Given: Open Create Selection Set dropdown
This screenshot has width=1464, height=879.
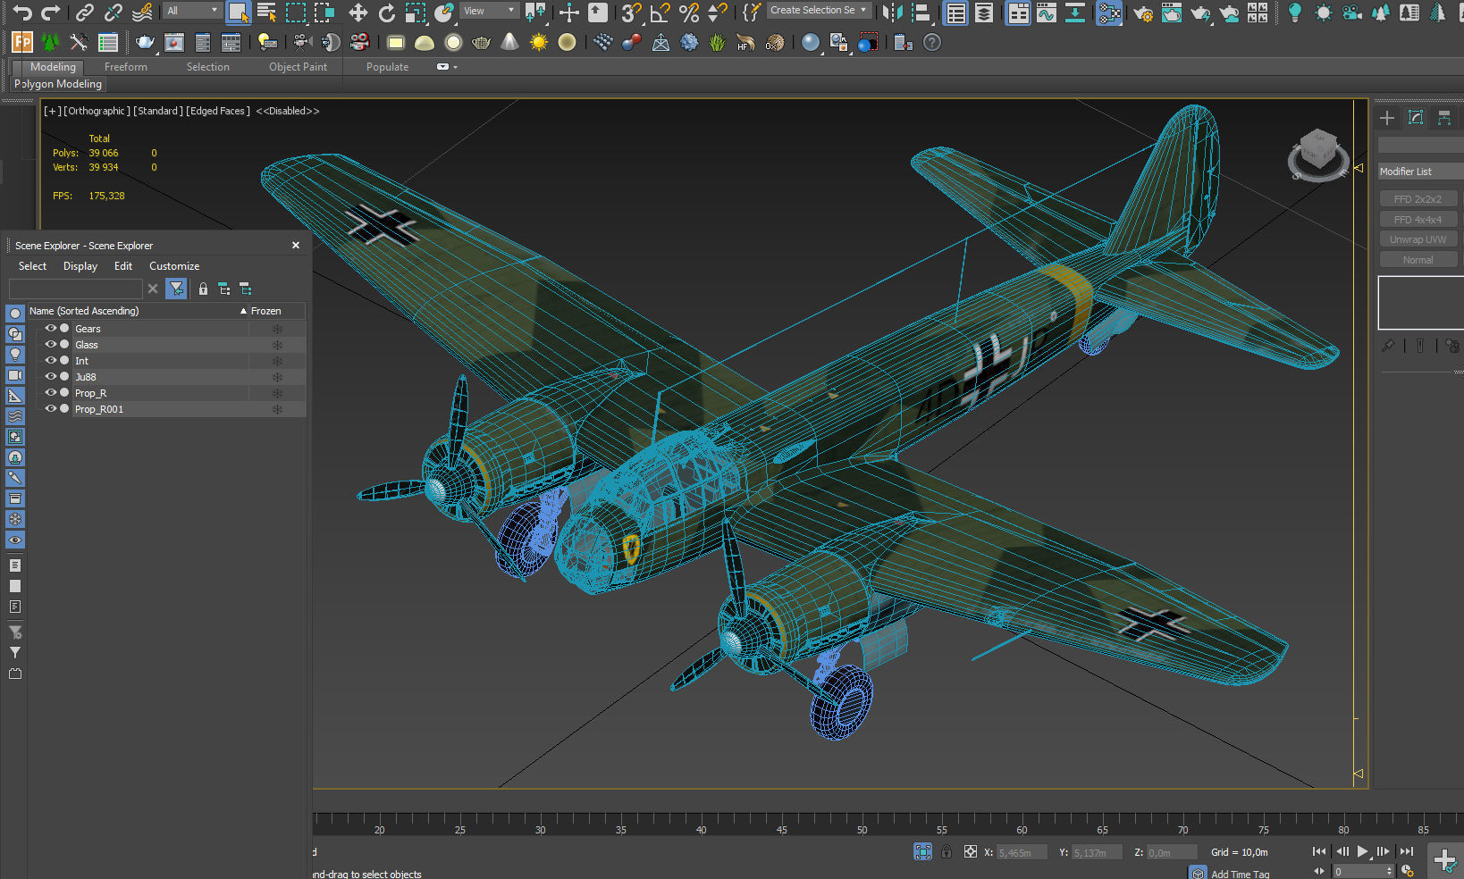Looking at the screenshot, I should pyautogui.click(x=818, y=11).
